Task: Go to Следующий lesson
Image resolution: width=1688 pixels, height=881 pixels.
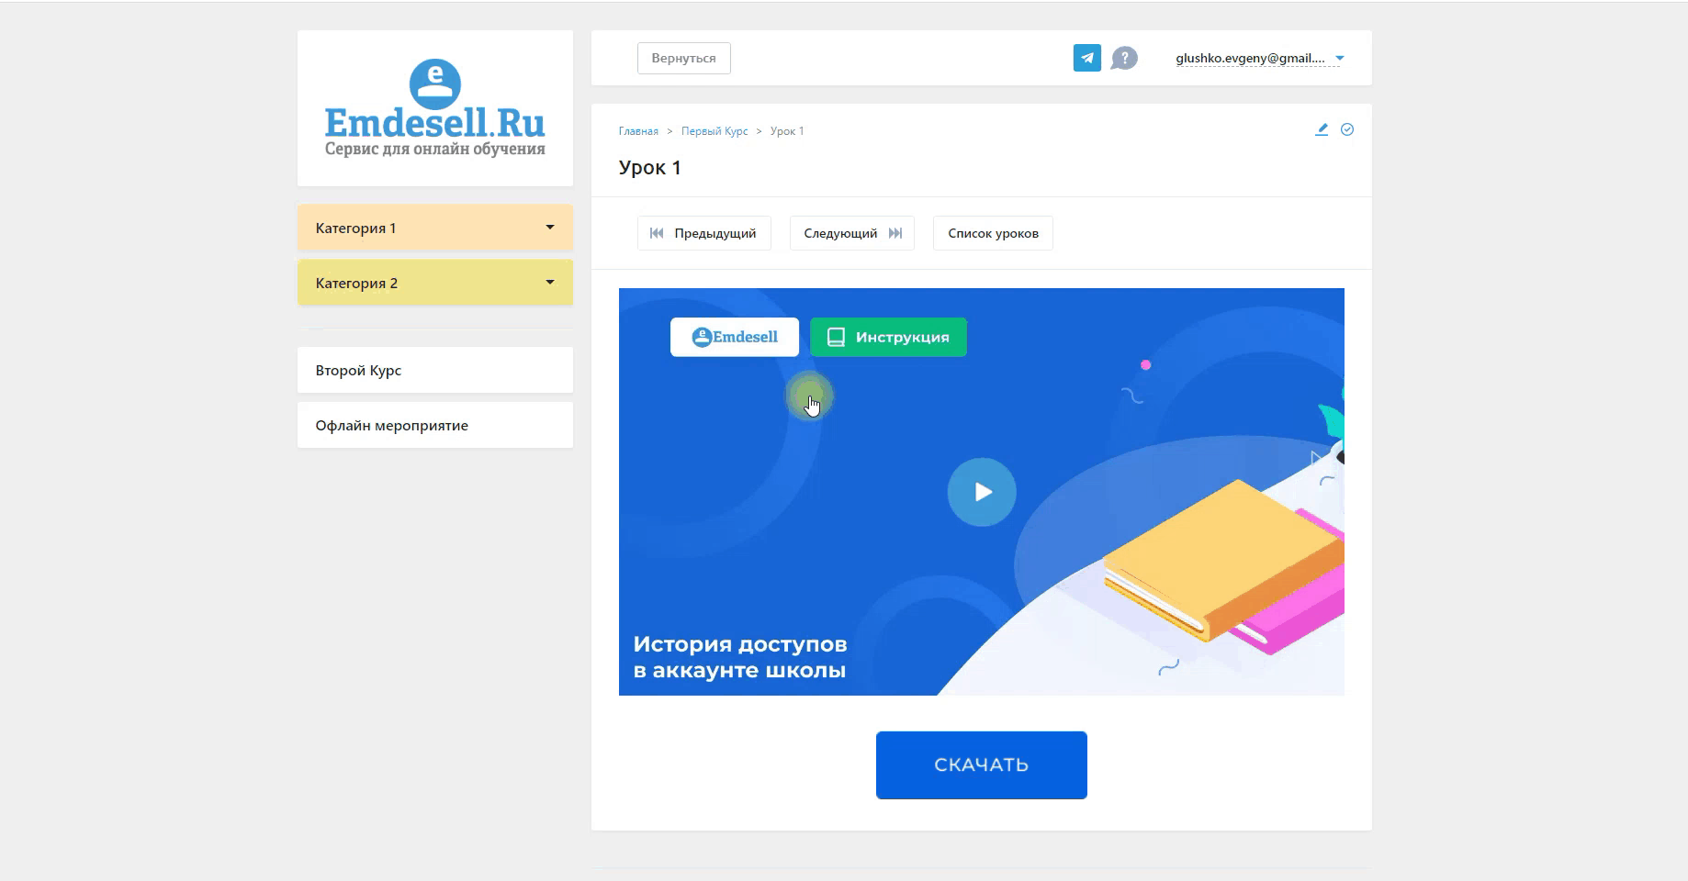Action: click(x=852, y=233)
